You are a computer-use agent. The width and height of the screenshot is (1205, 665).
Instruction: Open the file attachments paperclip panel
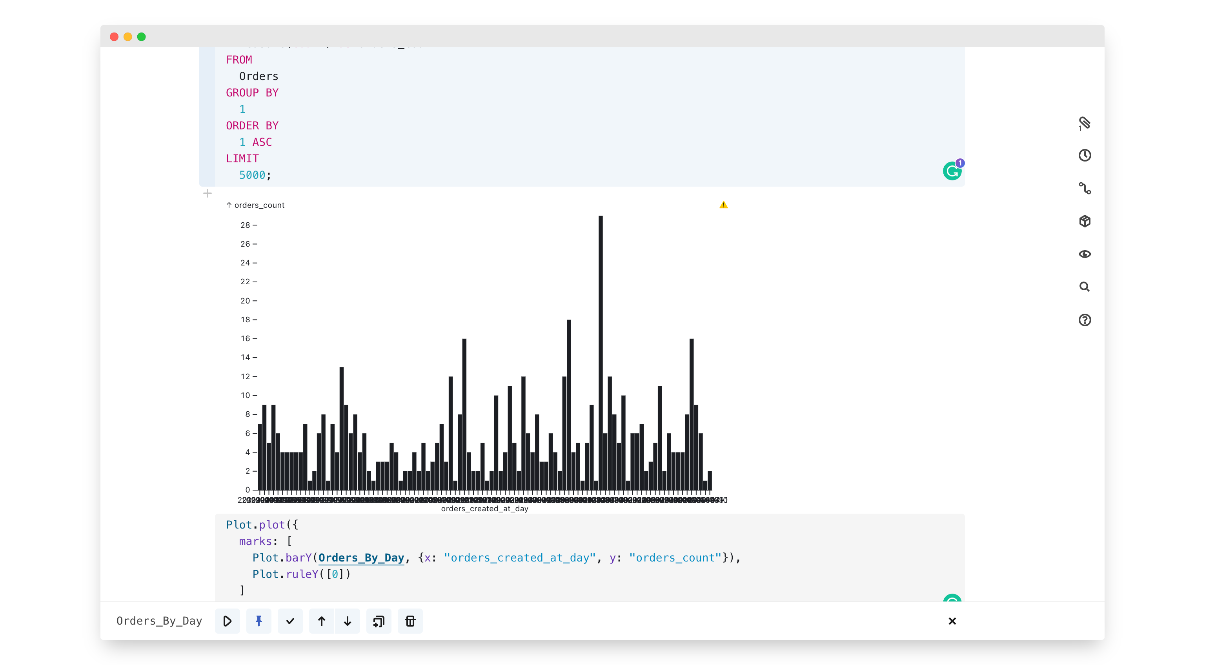point(1084,123)
